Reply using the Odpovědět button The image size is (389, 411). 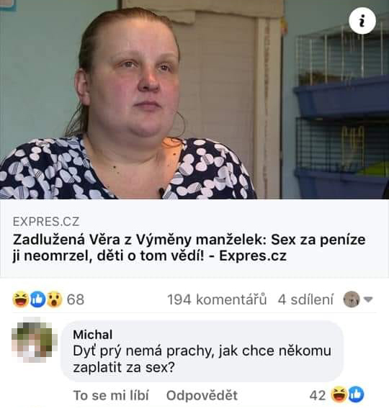click(x=202, y=395)
